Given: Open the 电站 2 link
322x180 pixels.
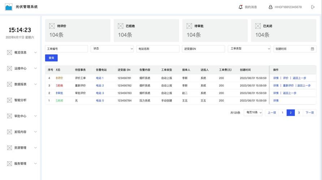Looking at the screenshot, I should coord(100,86).
